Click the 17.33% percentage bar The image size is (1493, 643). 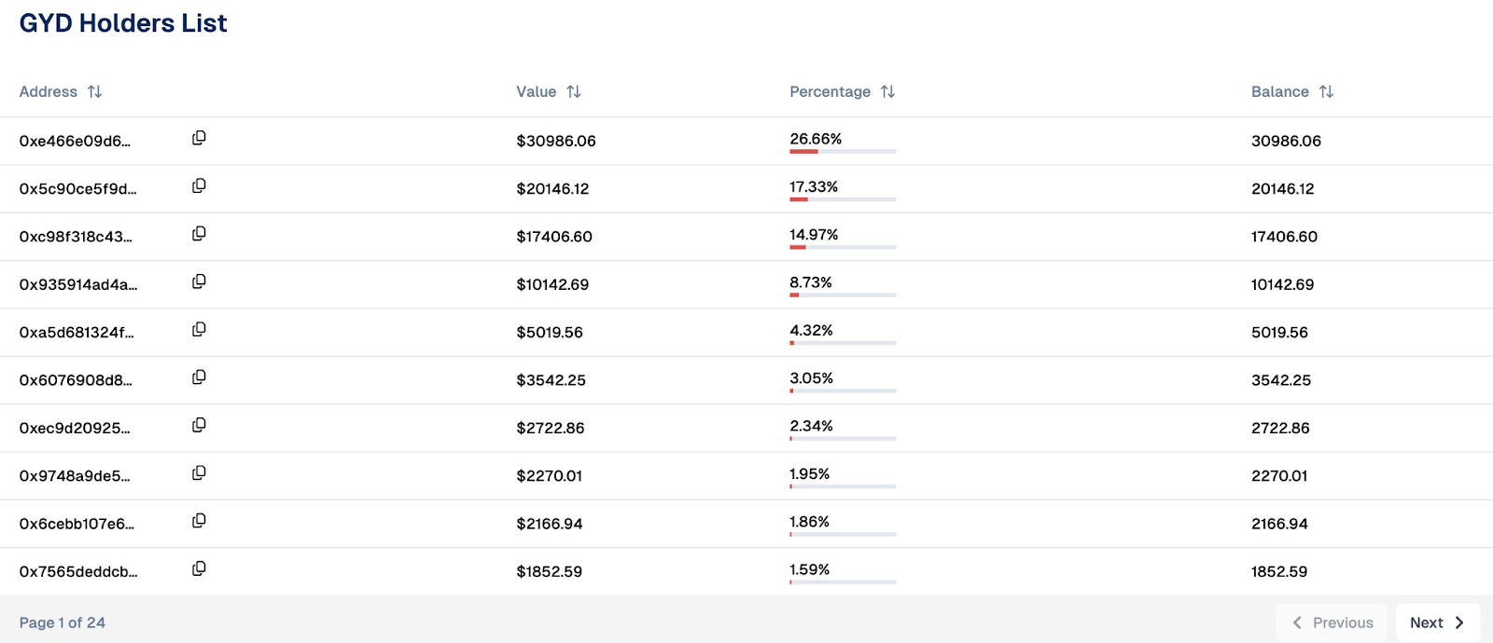pos(843,199)
